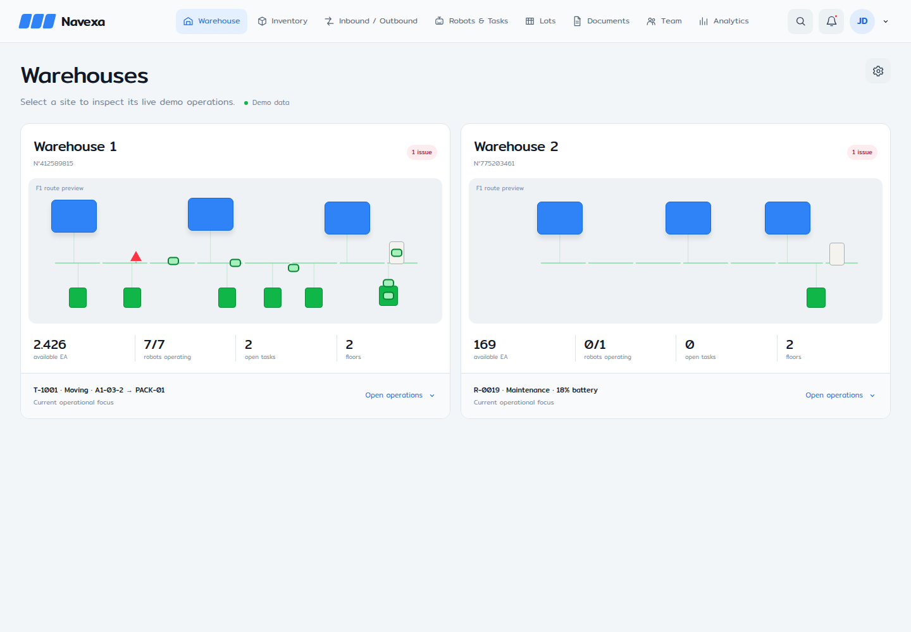Click the red warning triangle in Warehouse 1 map
Image resolution: width=911 pixels, height=632 pixels.
[x=136, y=257]
